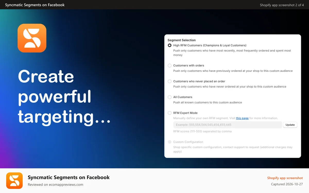The height and width of the screenshot is (193, 309).
Task: Select High RFM Customers radio option
Action: click(169, 45)
